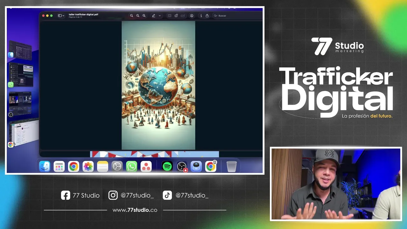Switch to OBS window in Stage Manager
The height and width of the screenshot is (229, 407).
20,104
